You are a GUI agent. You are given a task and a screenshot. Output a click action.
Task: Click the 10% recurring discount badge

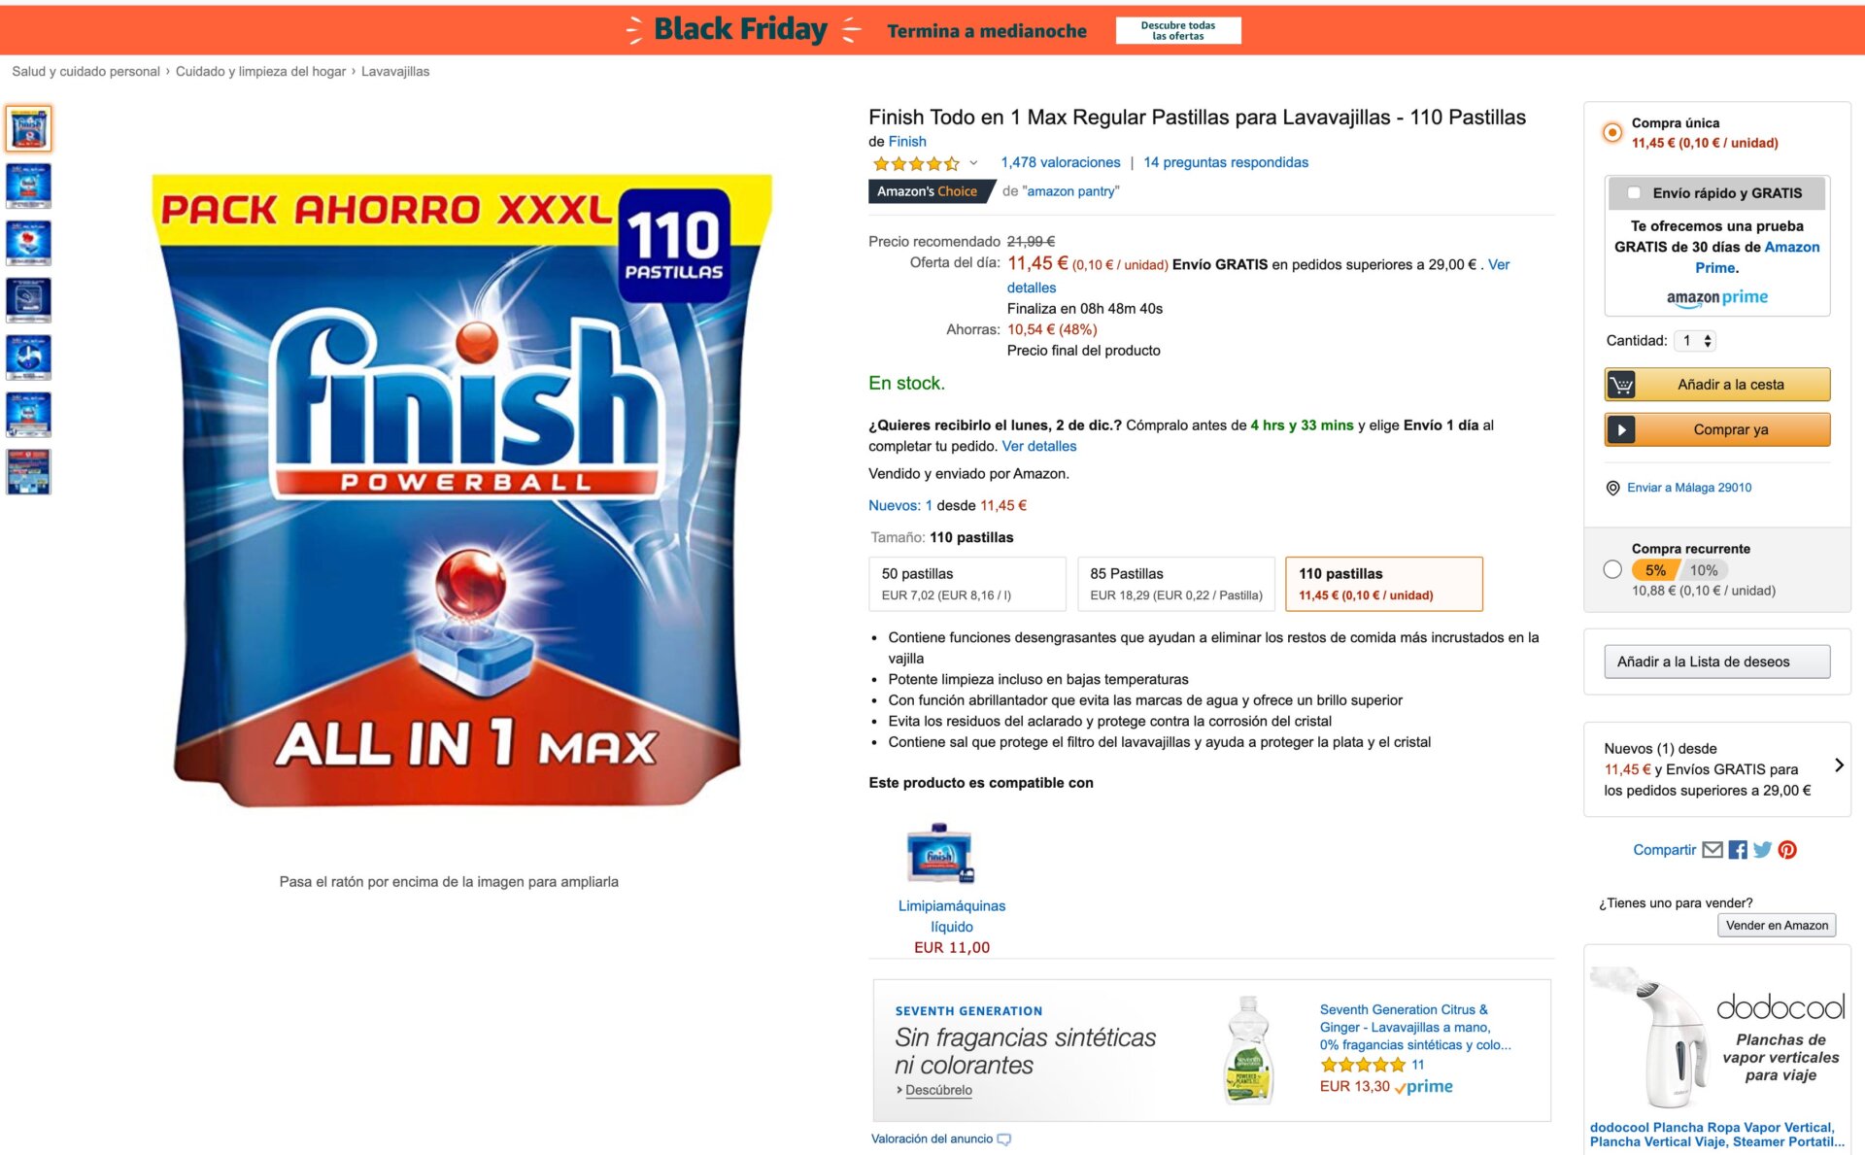[x=1704, y=570]
